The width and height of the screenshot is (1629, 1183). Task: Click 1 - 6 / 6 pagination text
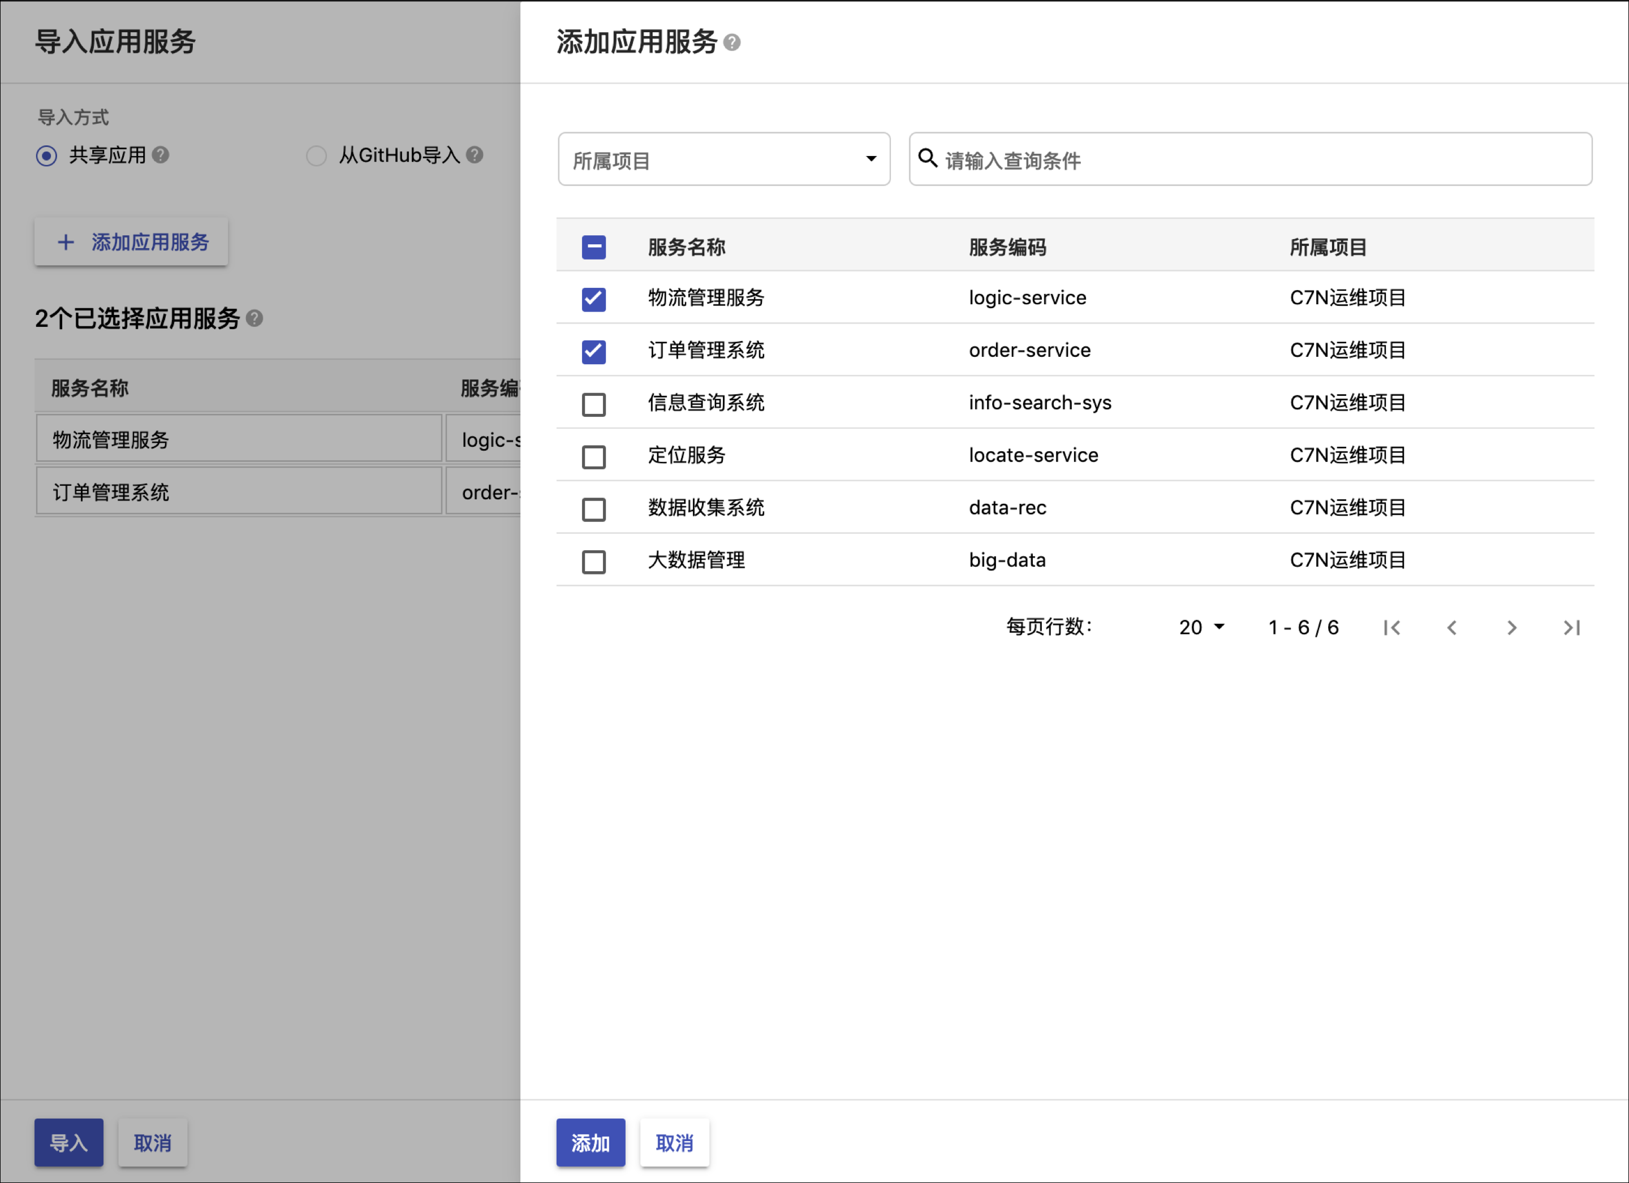1304,628
